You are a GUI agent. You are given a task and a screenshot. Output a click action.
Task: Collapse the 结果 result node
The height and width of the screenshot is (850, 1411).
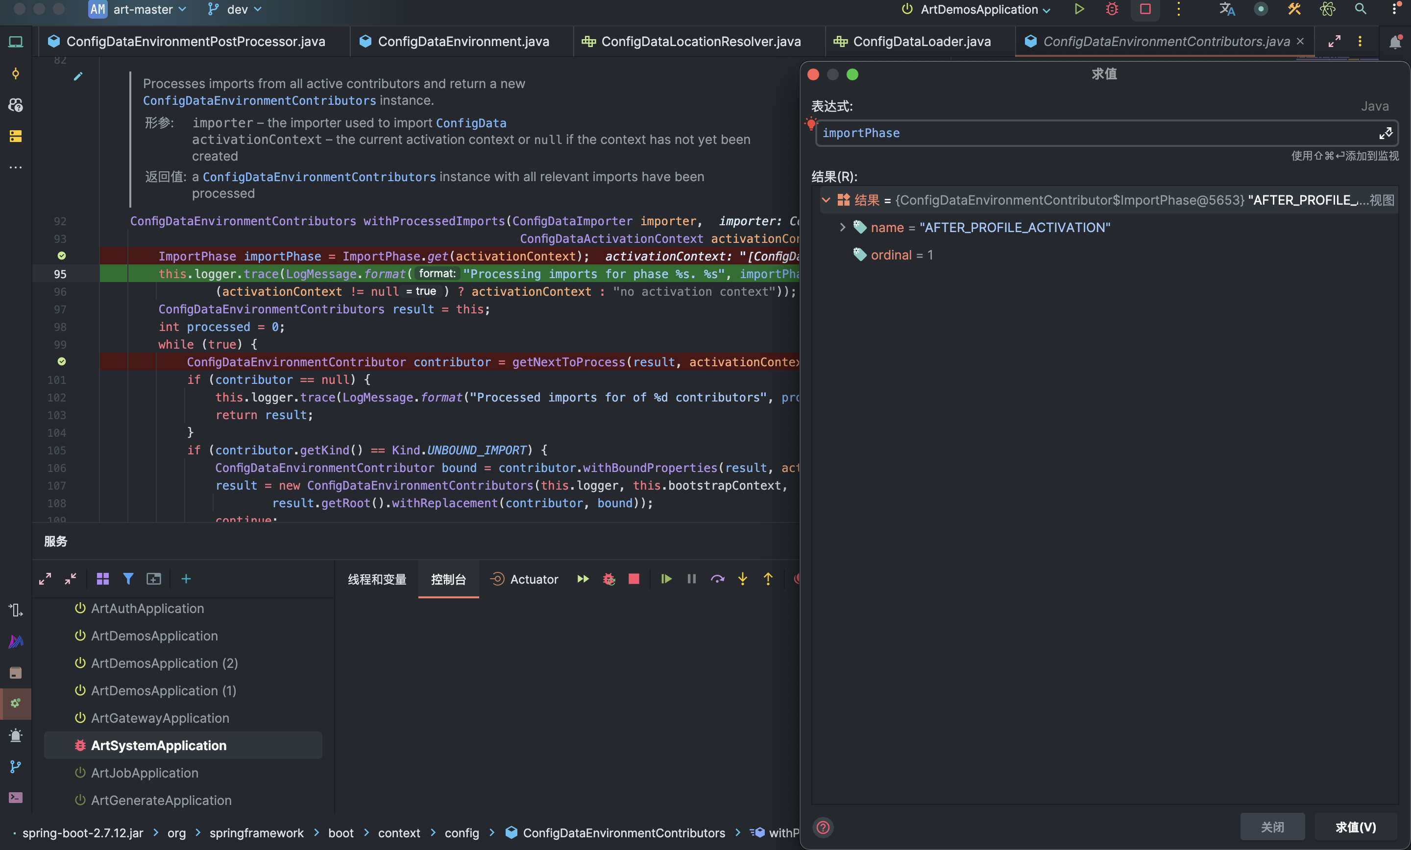pyautogui.click(x=826, y=200)
